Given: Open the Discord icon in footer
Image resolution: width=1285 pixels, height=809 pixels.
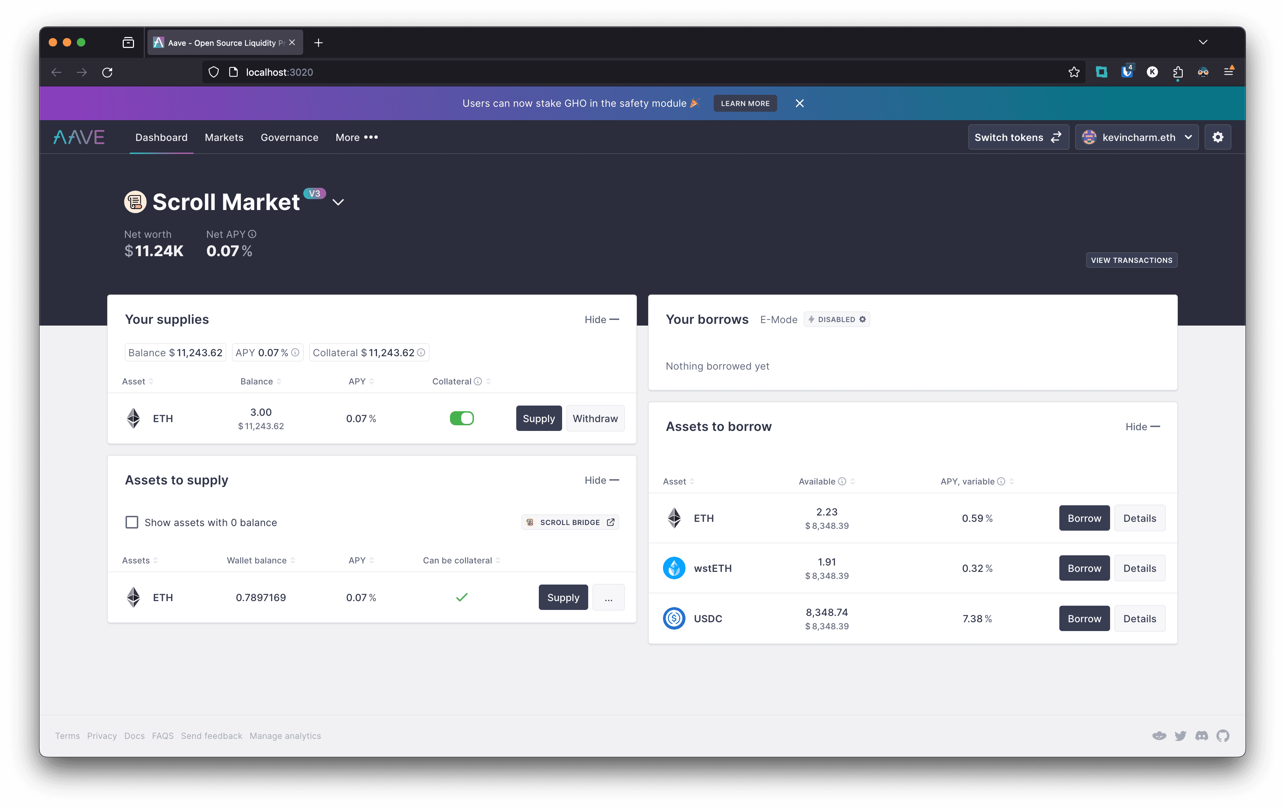Looking at the screenshot, I should coord(1202,736).
